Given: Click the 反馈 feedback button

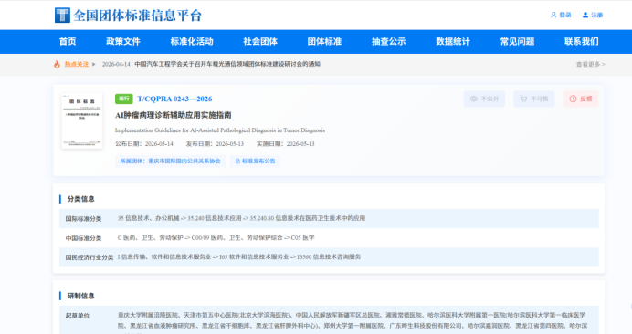Looking at the screenshot, I should coord(581,99).
